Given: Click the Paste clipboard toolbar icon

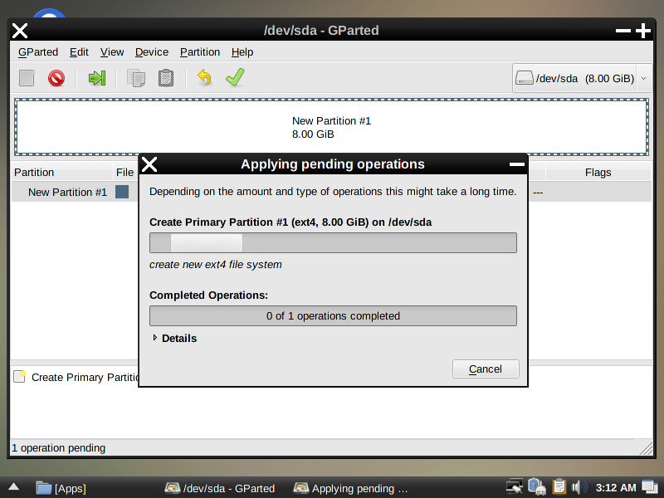Looking at the screenshot, I should (165, 78).
